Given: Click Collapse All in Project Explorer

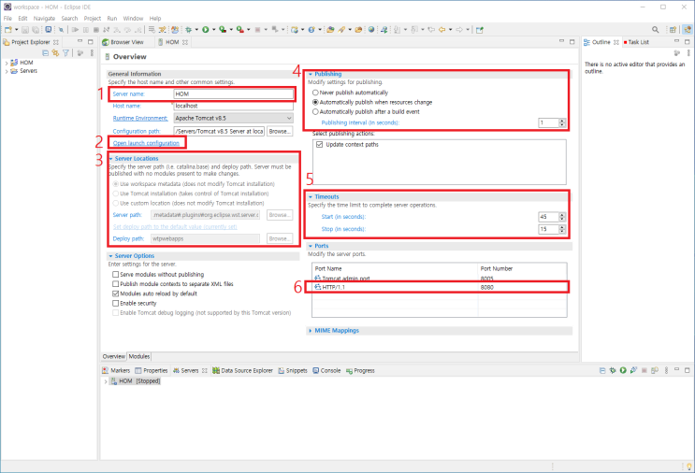Looking at the screenshot, I should click(45, 53).
